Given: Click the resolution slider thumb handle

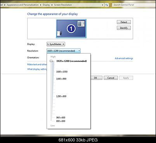Looking at the screenshot, I should coord(52,61).
